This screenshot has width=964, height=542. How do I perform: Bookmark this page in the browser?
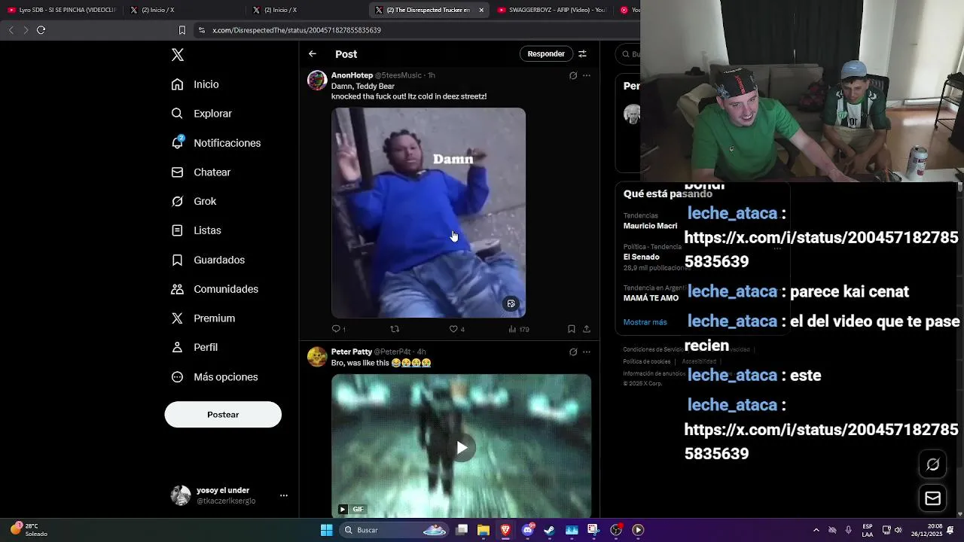(x=182, y=30)
